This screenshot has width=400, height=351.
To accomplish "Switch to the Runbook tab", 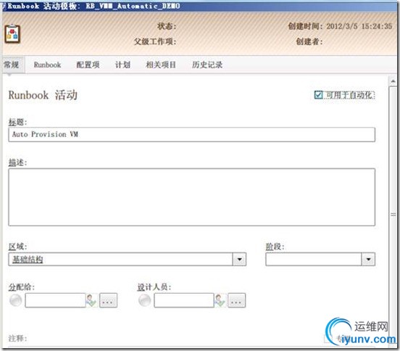I will 47,65.
